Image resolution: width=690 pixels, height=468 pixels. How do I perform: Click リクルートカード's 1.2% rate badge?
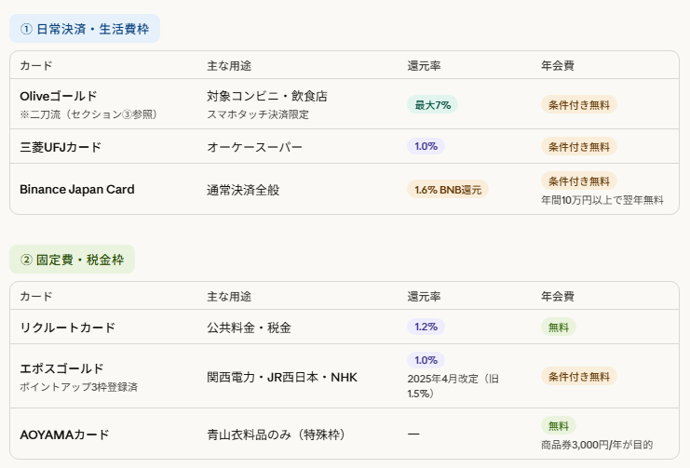point(426,327)
